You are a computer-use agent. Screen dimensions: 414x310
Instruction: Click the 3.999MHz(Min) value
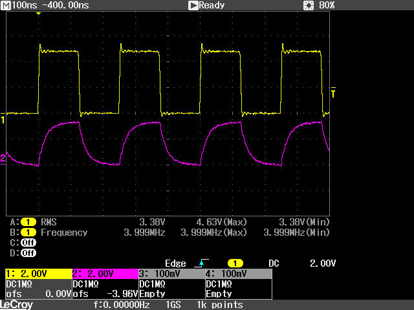296,232
